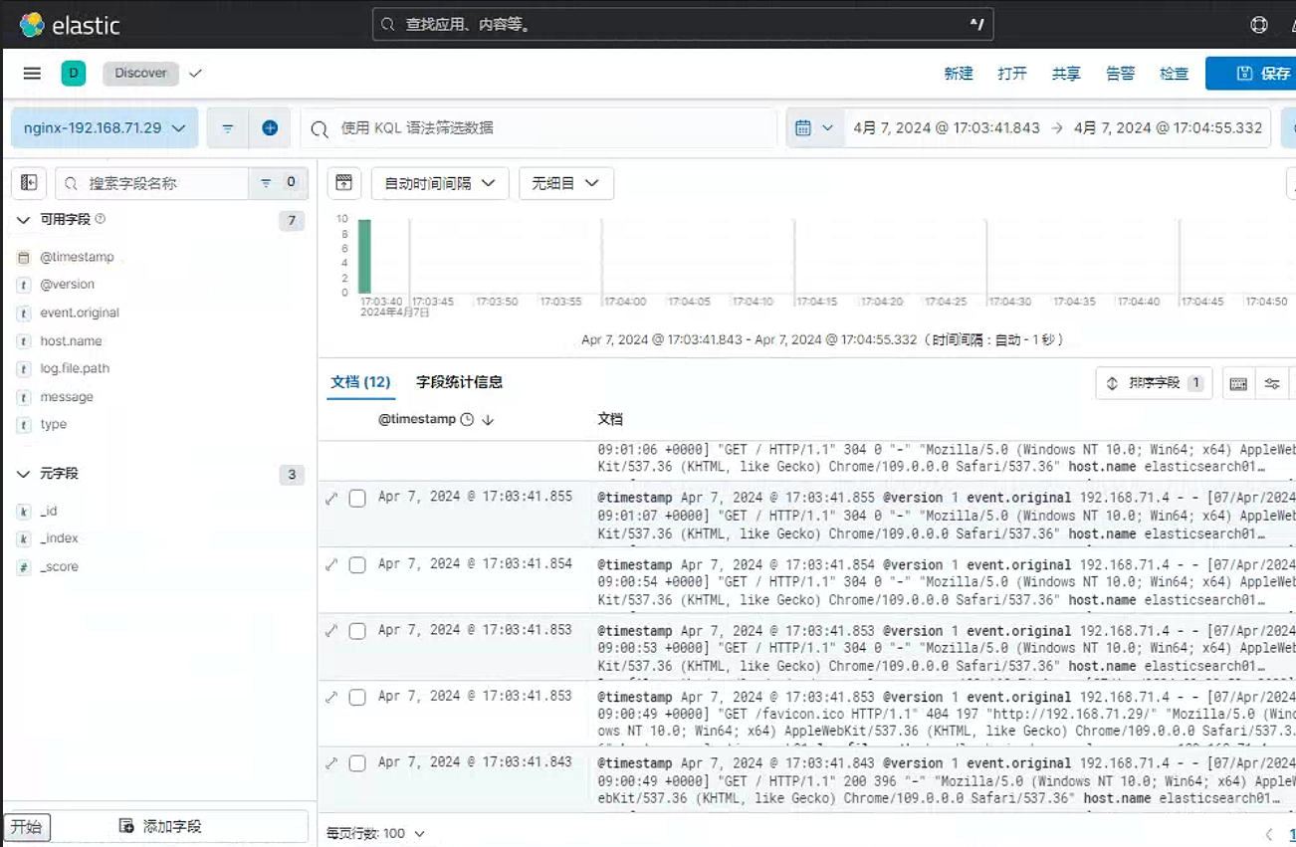
Task: Hide the histogram chart toggle icon
Action: 343,183
